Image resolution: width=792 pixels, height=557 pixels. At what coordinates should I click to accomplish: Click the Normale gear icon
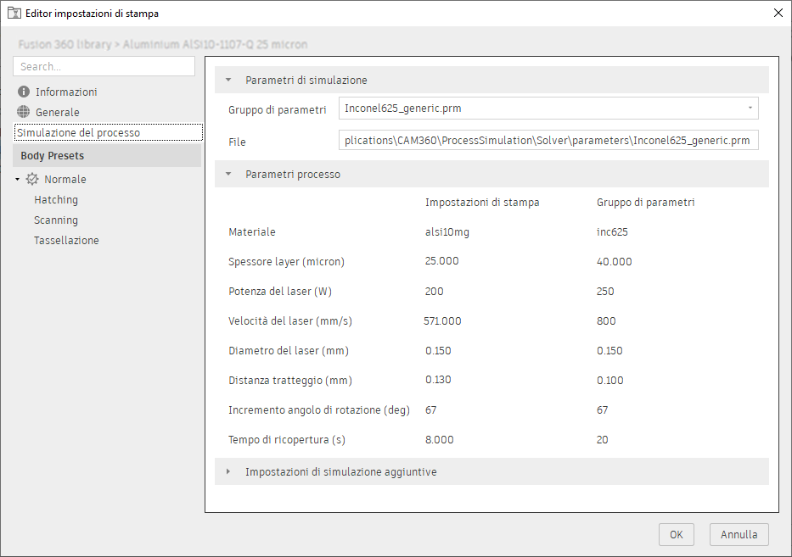(32, 179)
